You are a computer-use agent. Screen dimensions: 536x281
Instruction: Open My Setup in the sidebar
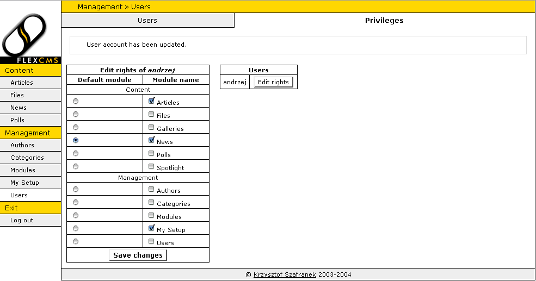click(x=30, y=183)
